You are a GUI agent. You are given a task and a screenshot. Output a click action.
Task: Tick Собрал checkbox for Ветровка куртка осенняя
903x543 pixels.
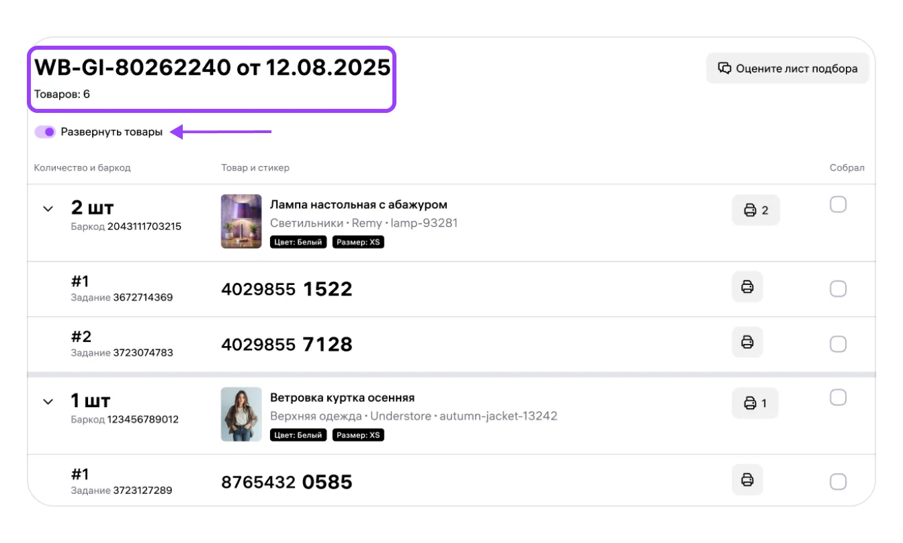(x=838, y=397)
